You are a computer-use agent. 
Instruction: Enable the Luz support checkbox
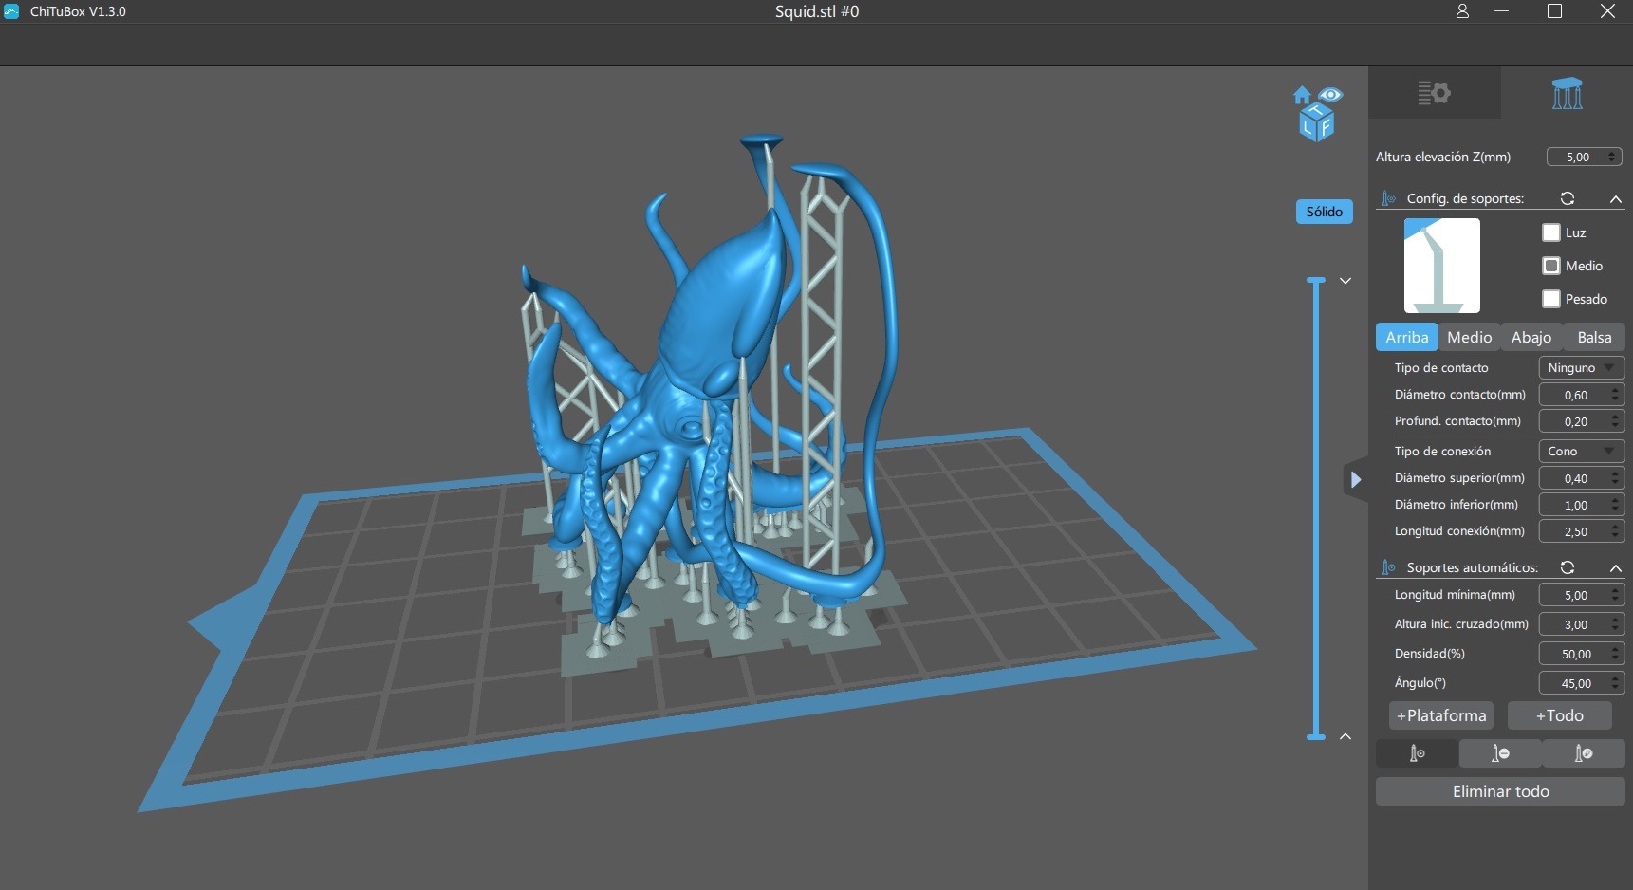1551,232
